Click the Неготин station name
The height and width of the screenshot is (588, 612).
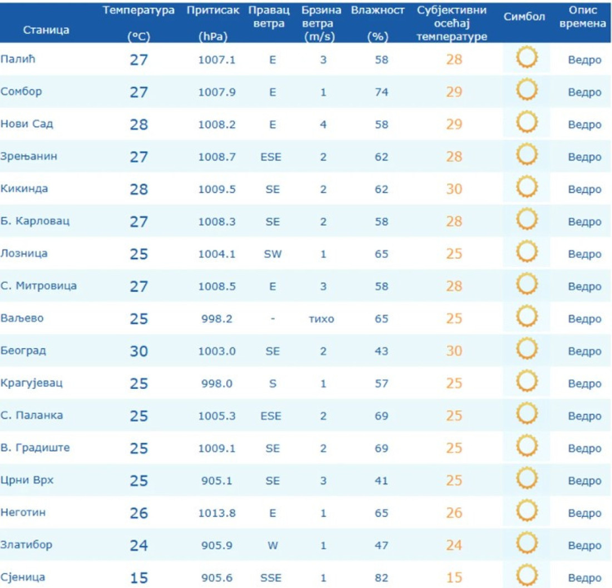click(x=23, y=513)
